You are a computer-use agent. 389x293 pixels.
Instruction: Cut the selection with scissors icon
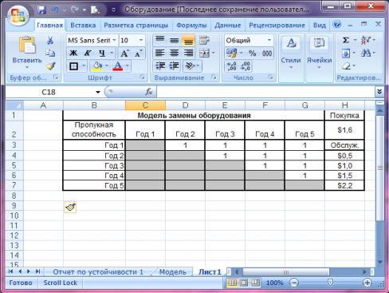coord(50,40)
